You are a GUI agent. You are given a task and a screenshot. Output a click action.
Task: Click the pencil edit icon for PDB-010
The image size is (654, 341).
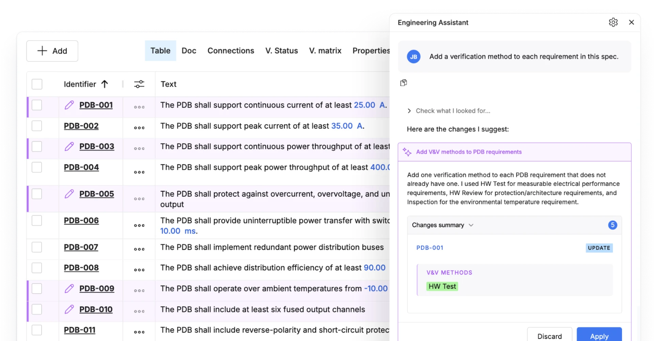click(x=69, y=309)
